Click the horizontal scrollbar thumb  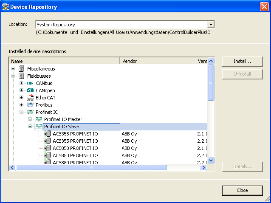click(x=91, y=168)
